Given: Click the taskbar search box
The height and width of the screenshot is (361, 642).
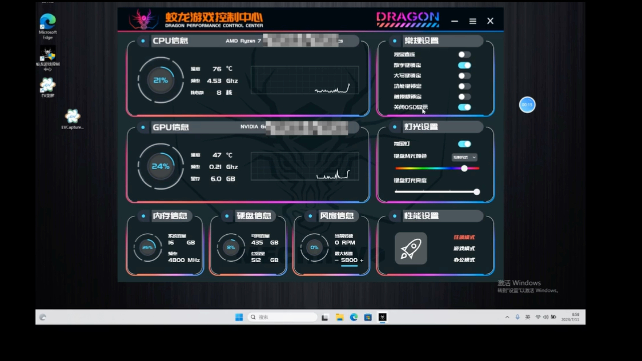Looking at the screenshot, I should (283, 317).
